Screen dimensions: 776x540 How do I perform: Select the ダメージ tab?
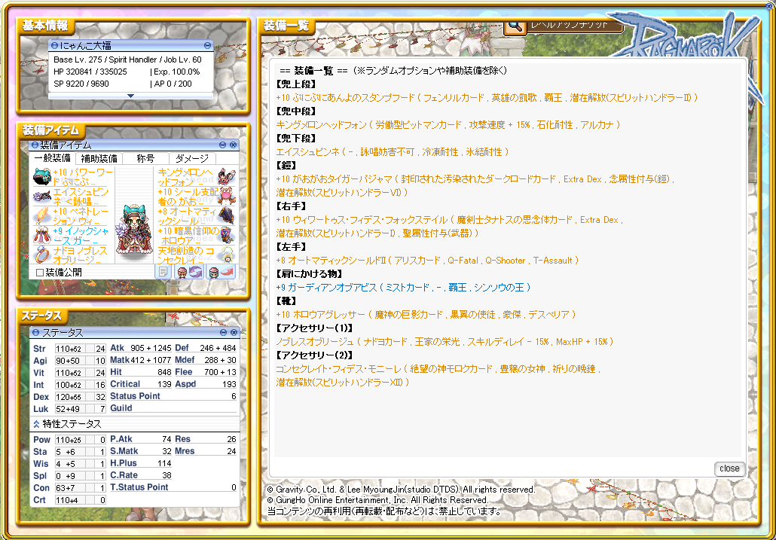(x=192, y=158)
